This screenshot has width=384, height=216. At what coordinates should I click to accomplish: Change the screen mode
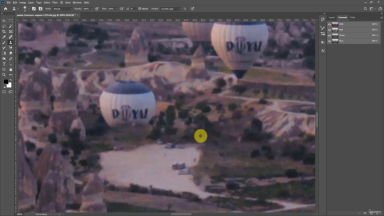click(x=11, y=92)
